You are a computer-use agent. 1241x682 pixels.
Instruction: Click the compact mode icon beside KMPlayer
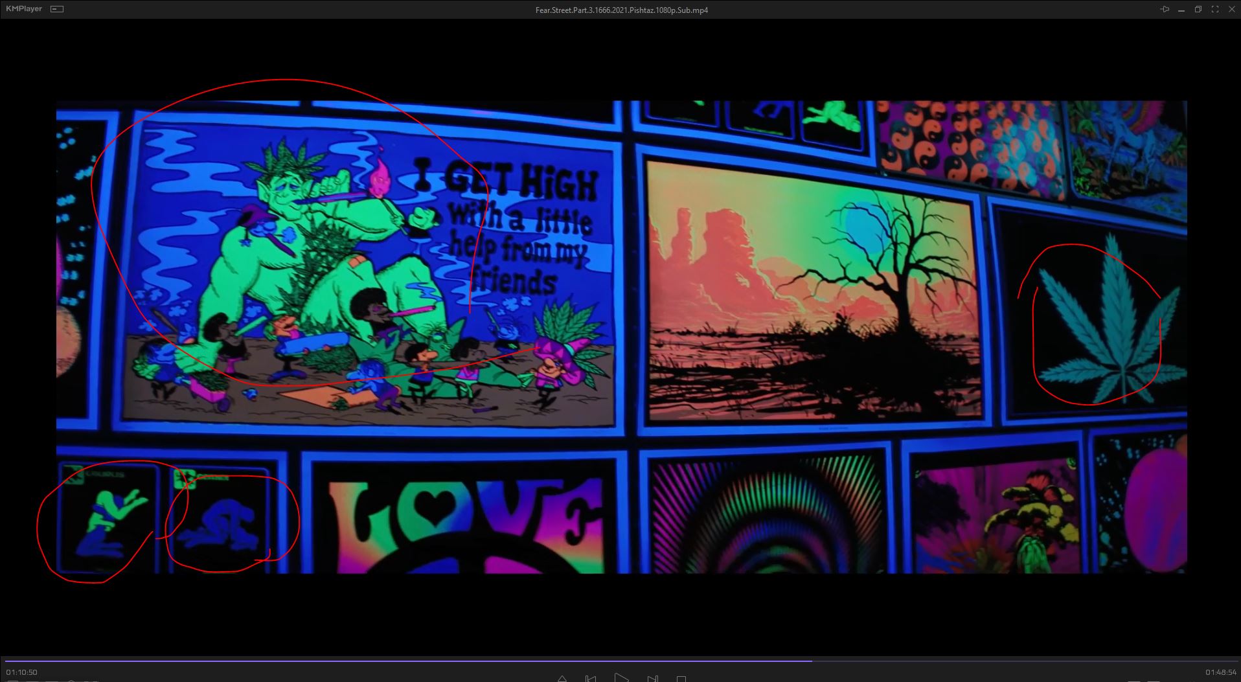point(57,9)
